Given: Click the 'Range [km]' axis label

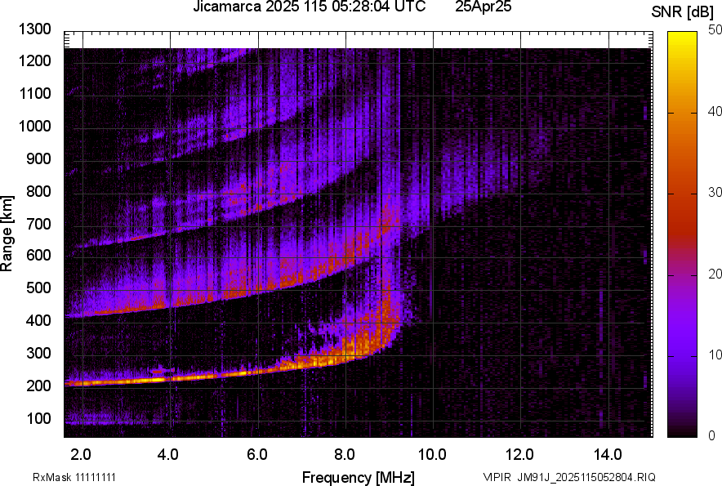Looking at the screenshot, I should [7, 234].
